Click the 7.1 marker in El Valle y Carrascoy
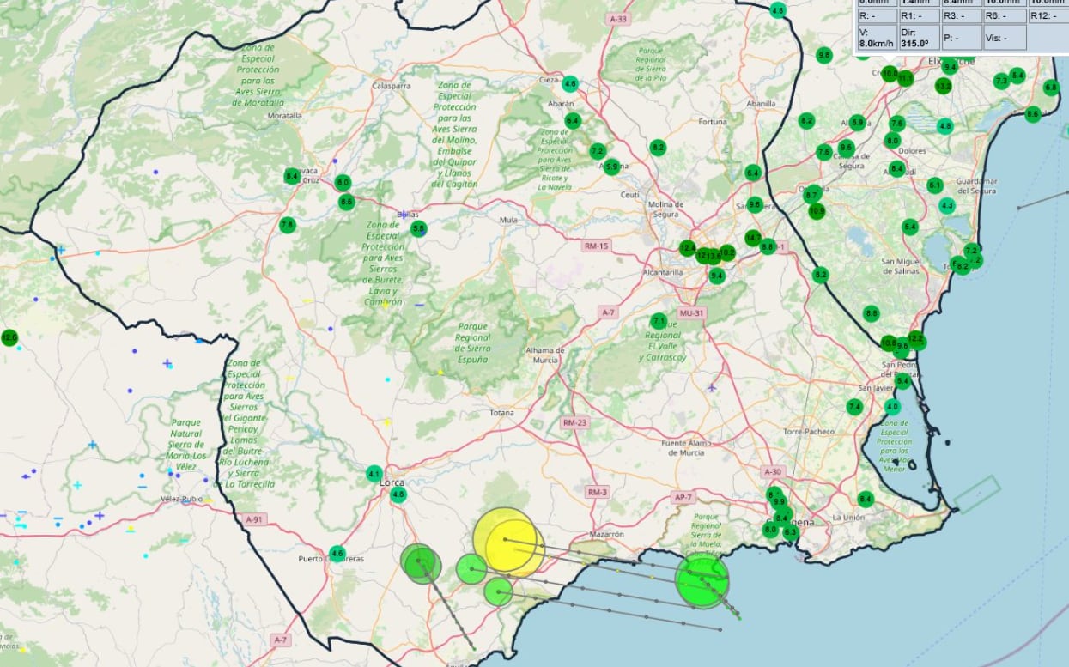 [x=659, y=321]
